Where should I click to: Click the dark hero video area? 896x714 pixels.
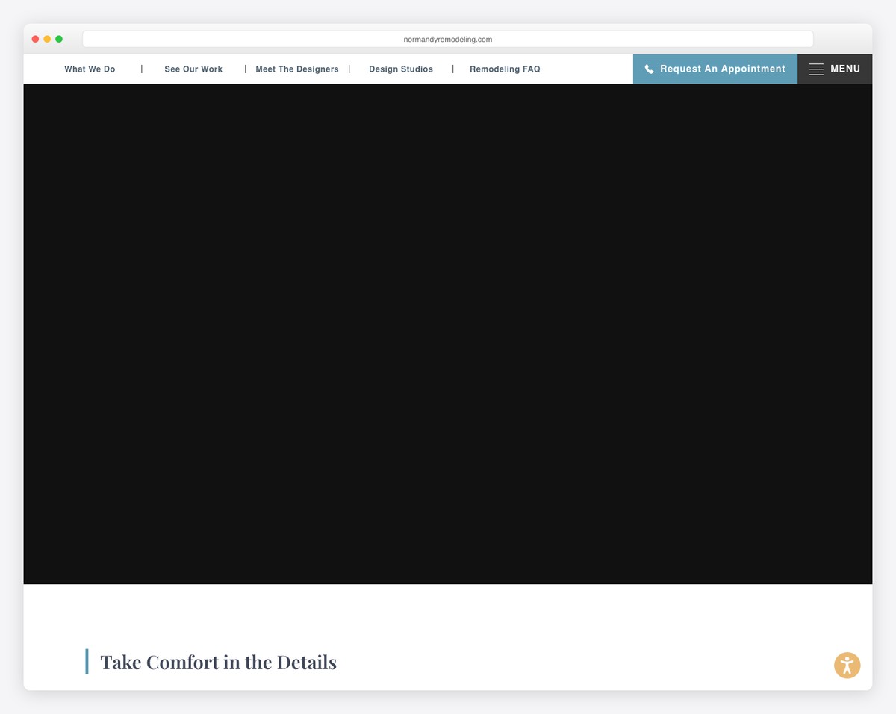click(x=448, y=333)
